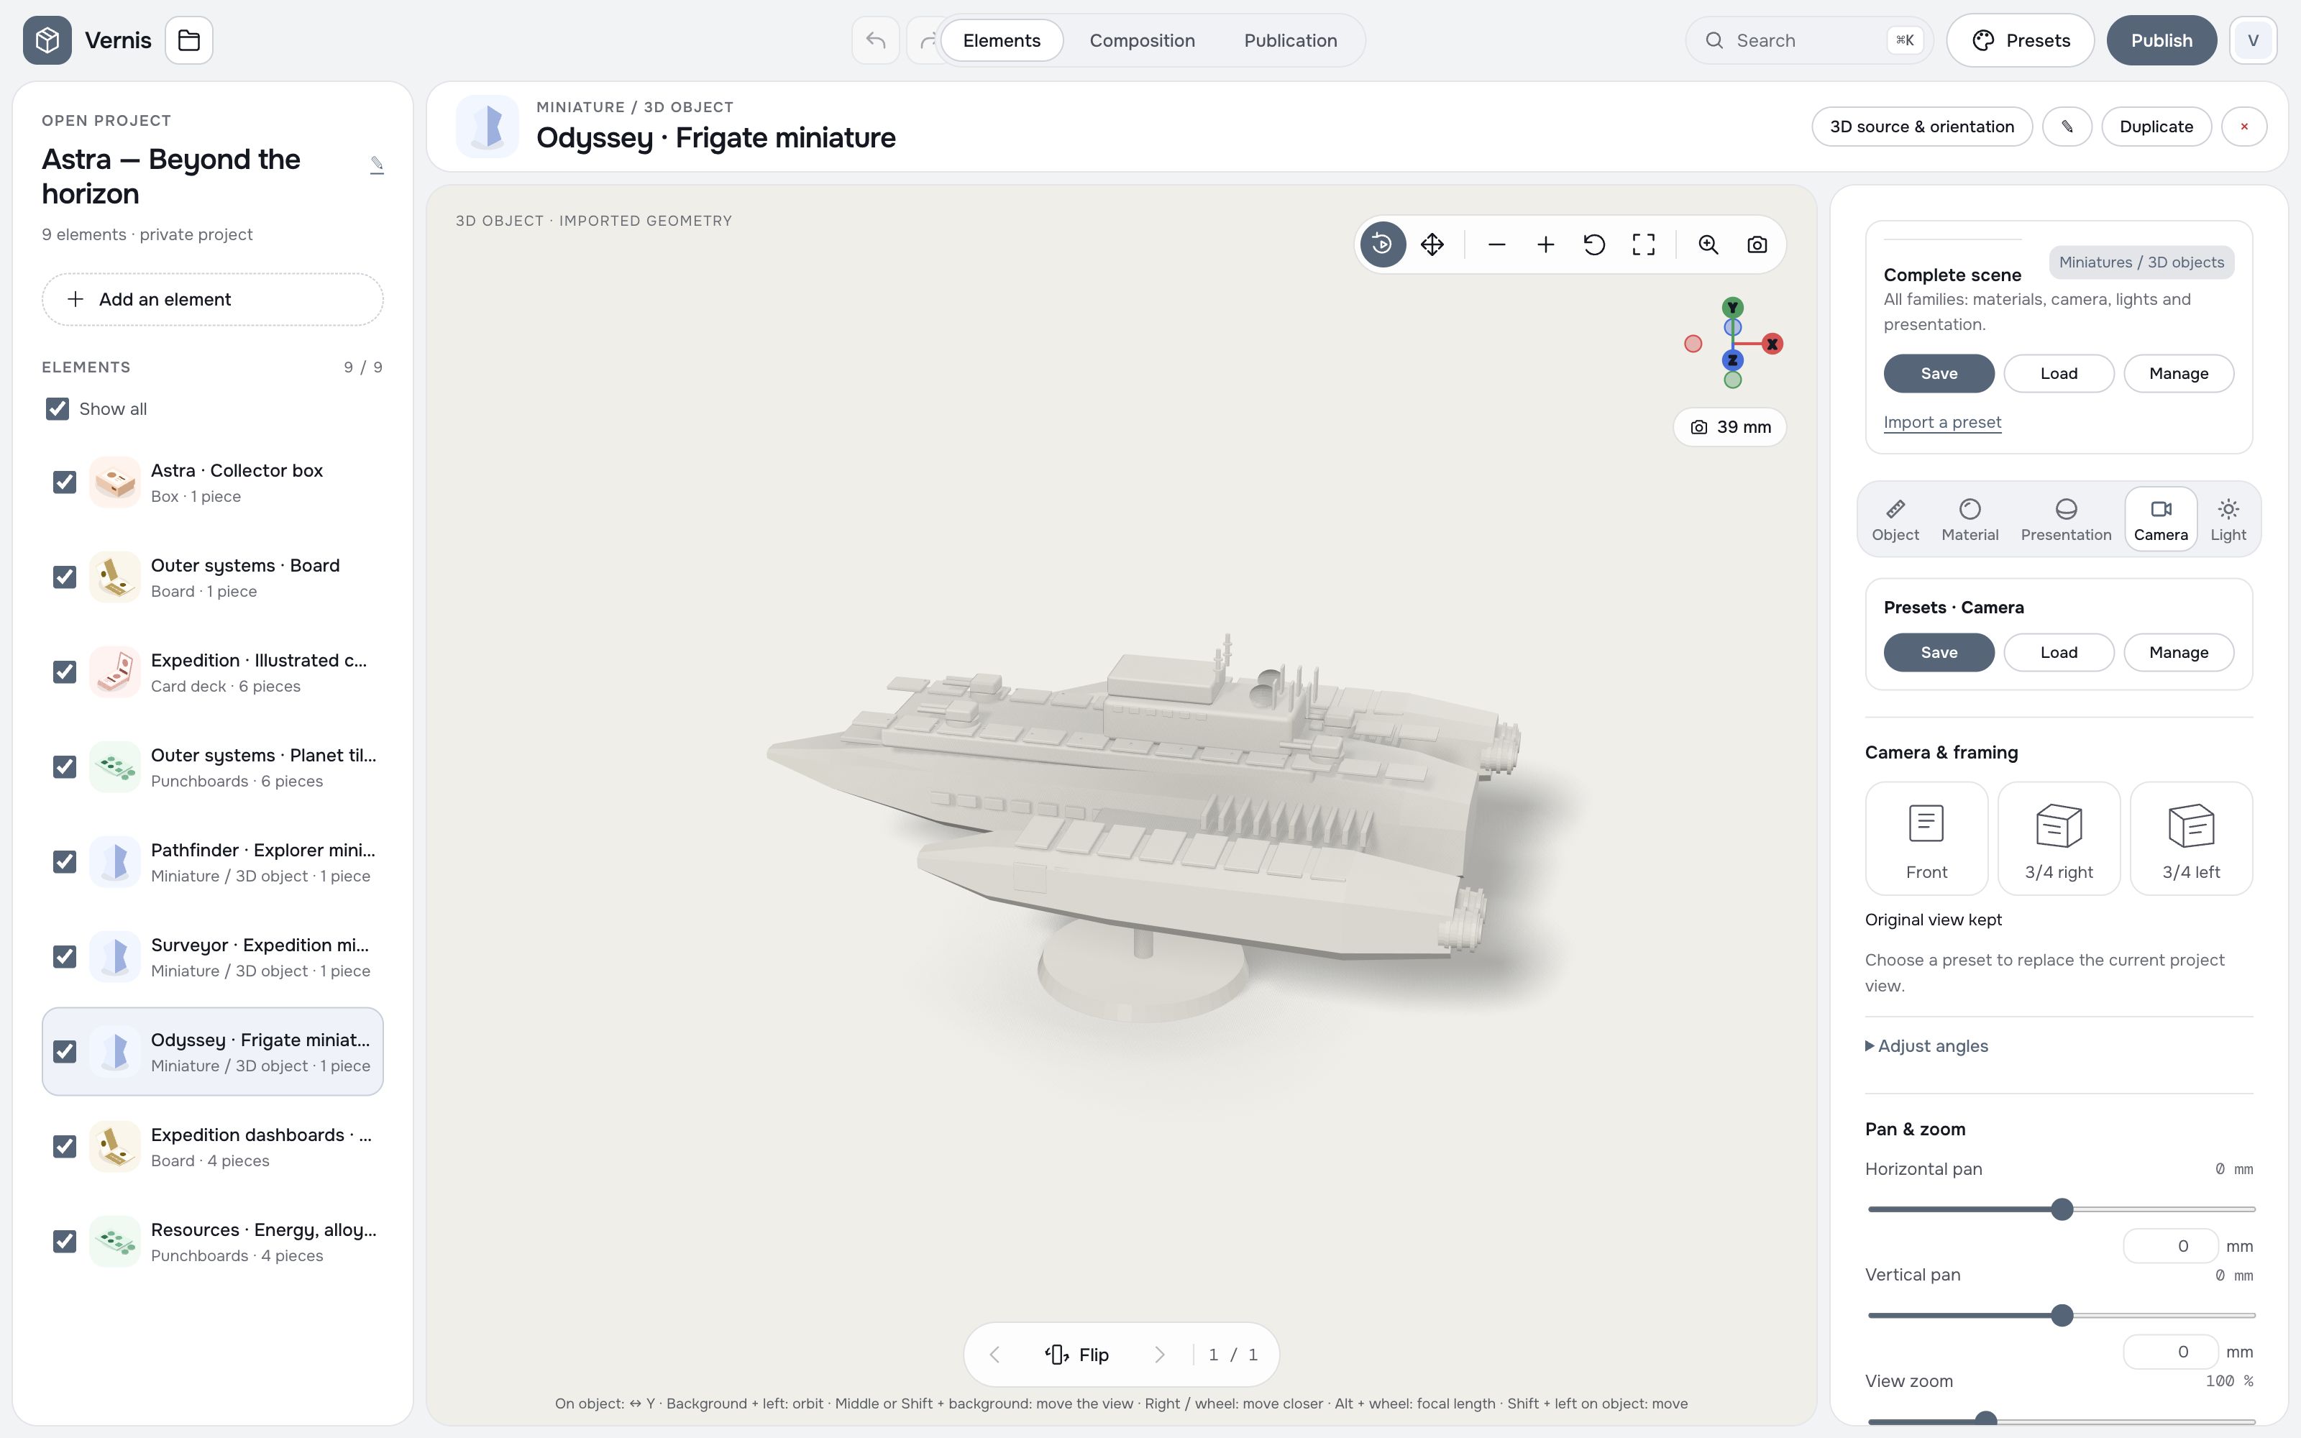Toggle Resources Energy punchboards checkbox

[x=65, y=1241]
